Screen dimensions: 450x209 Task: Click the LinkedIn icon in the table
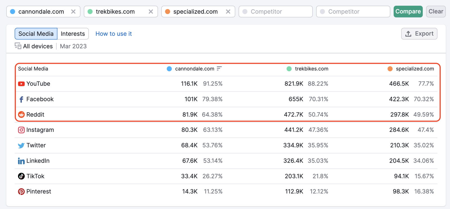pyautogui.click(x=21, y=161)
